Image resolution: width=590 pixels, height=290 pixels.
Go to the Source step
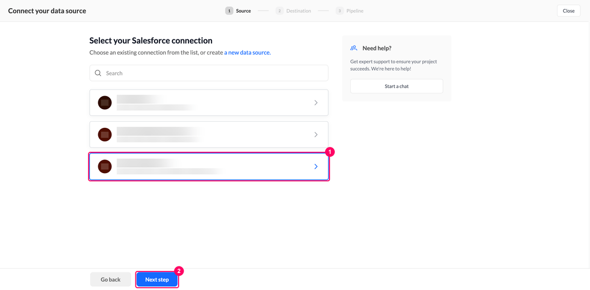coord(238,11)
